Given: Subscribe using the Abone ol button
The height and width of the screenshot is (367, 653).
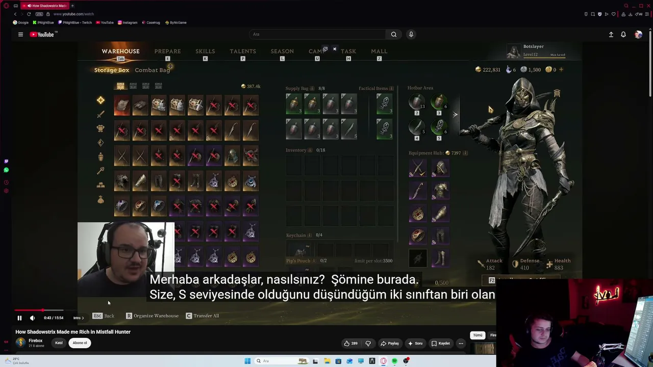Looking at the screenshot, I should click(x=80, y=343).
